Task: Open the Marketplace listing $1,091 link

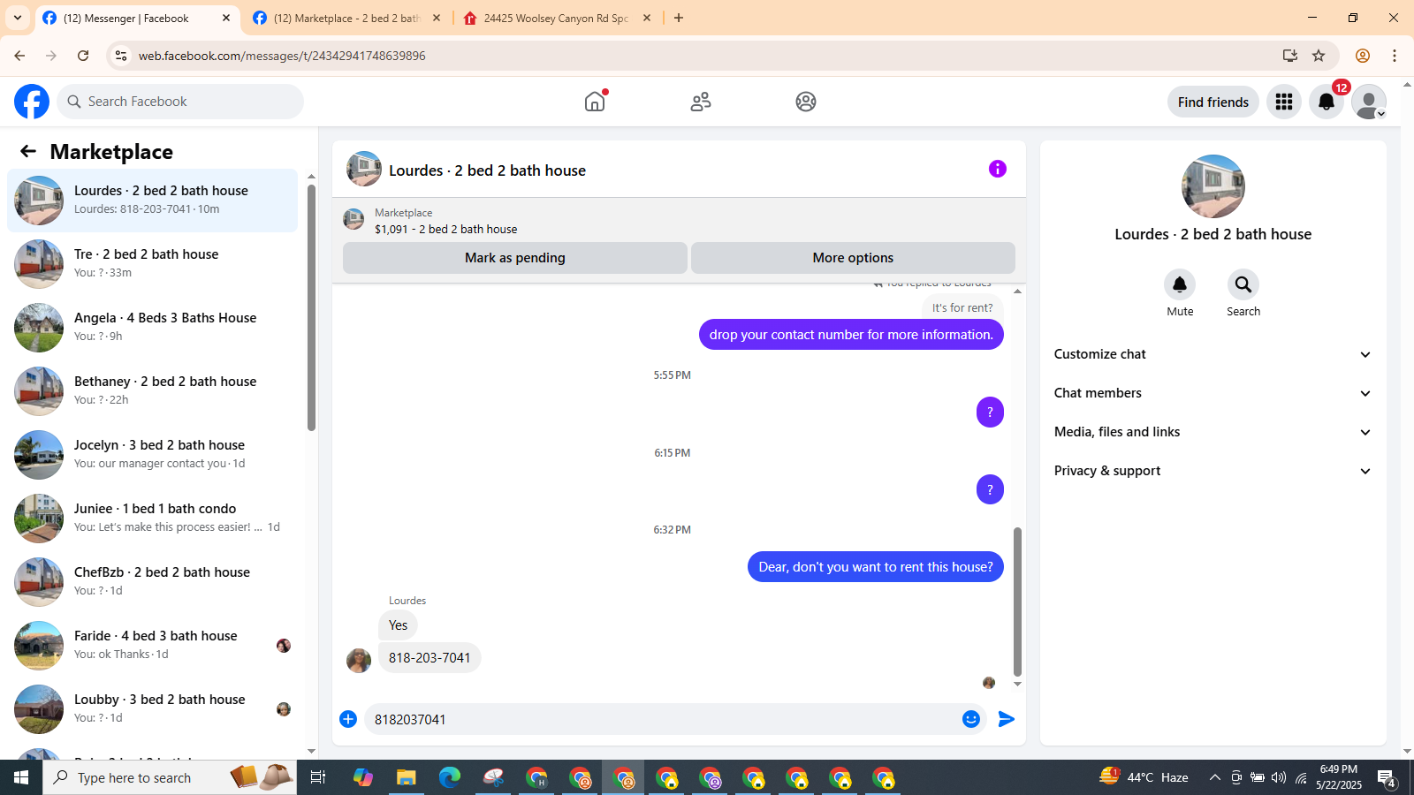Action: 446,229
